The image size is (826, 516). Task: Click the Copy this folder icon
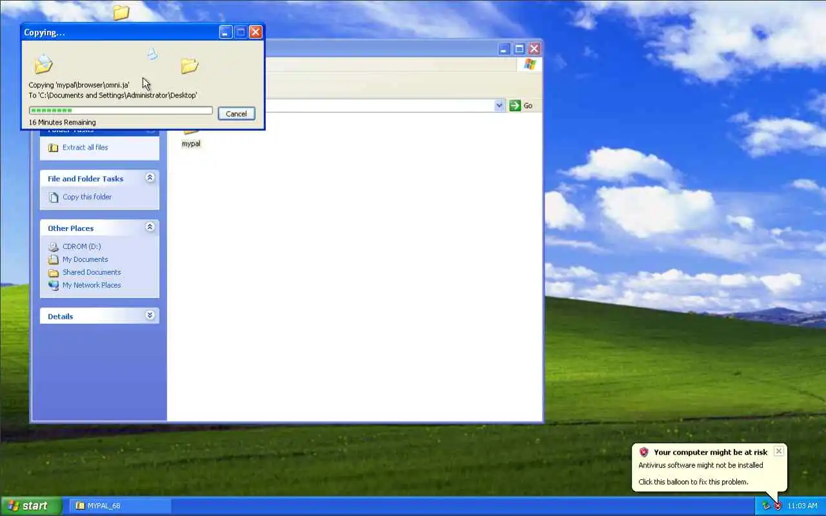54,197
